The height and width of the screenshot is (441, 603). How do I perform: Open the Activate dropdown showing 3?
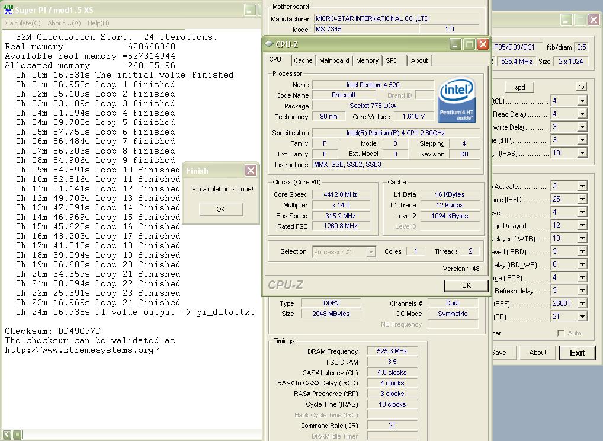click(582, 186)
